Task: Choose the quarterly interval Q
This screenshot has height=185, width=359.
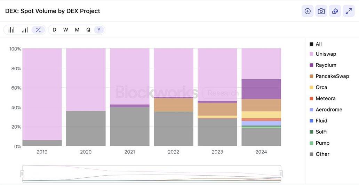Action: click(88, 30)
